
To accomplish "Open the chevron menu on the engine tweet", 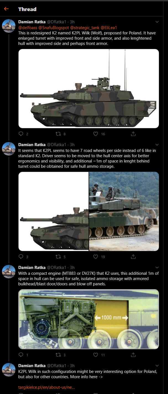I will 157,267.
